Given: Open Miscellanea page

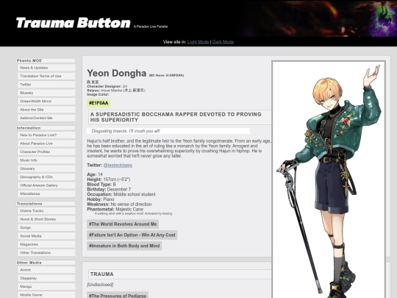Looking at the screenshot, I should (46, 194).
